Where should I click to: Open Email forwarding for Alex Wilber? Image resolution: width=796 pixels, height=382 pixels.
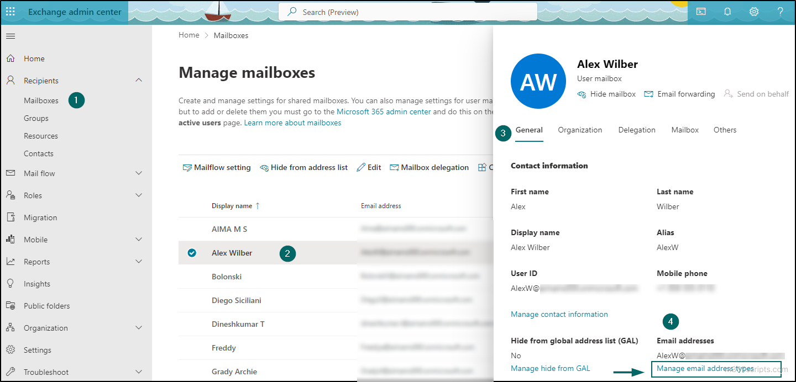coord(679,94)
